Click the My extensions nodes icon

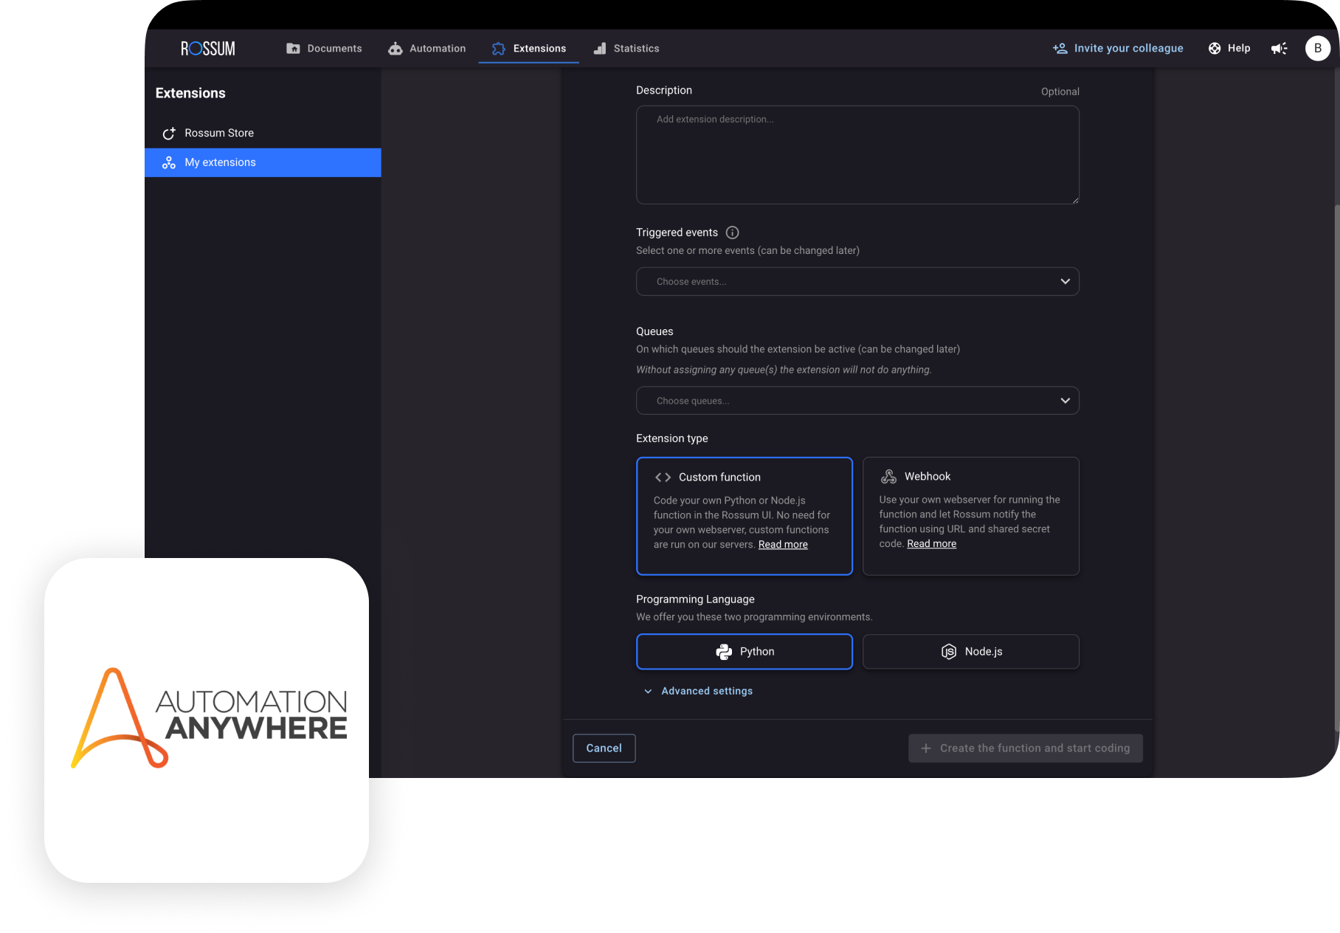(x=169, y=162)
